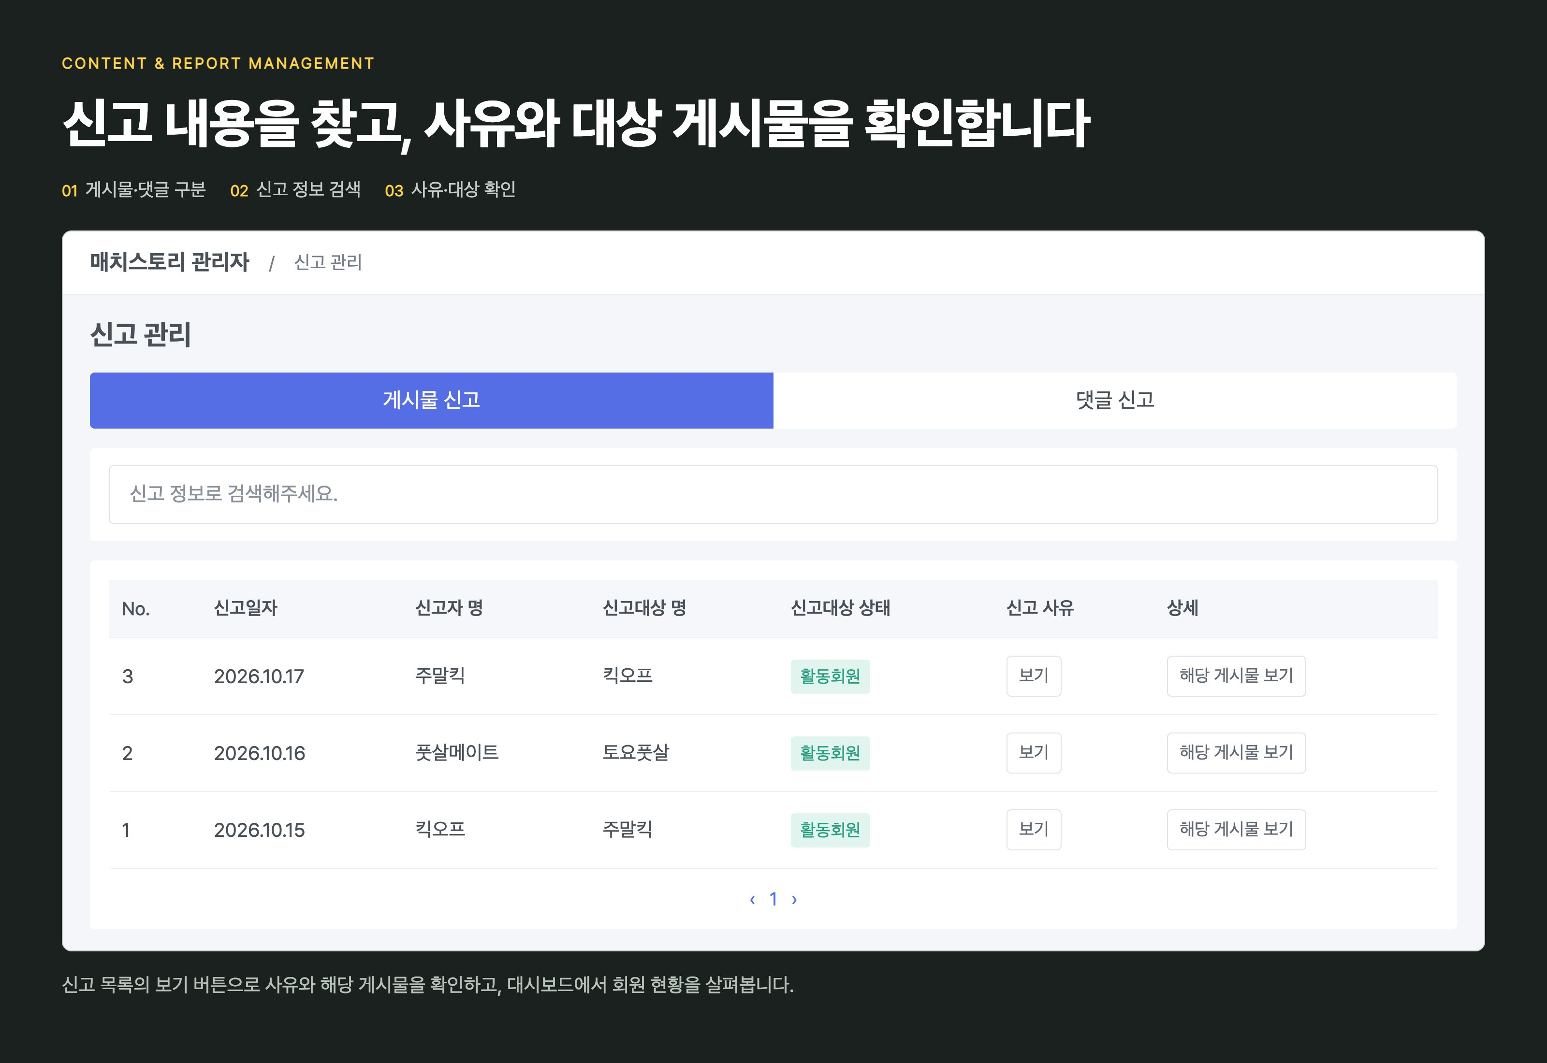The width and height of the screenshot is (1547, 1063).
Task: Open 신고 사유 보기 for report 2
Action: pos(1033,753)
